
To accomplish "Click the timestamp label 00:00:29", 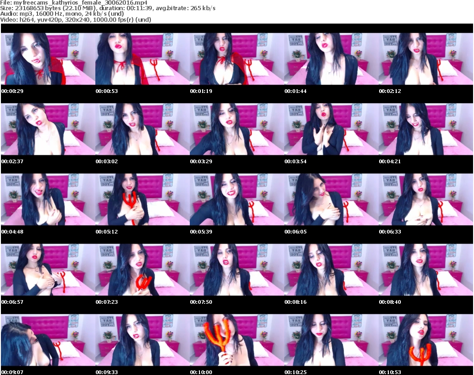I will 12,91.
